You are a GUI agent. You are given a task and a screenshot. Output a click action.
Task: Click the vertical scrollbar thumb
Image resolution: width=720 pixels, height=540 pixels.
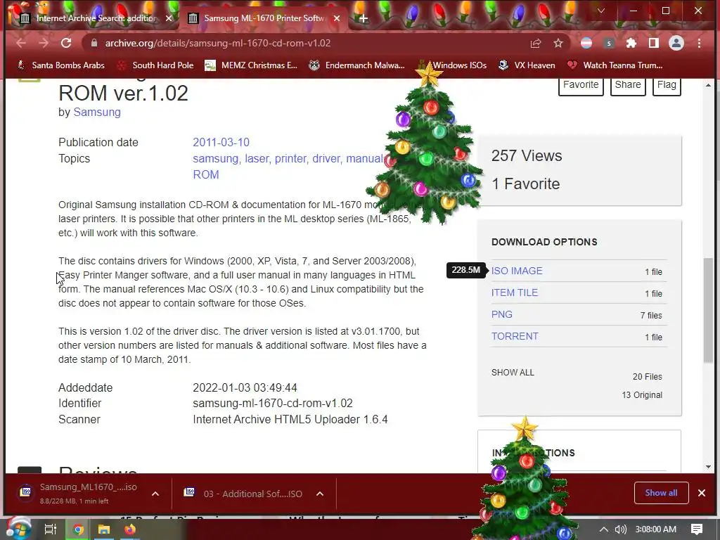pyautogui.click(x=708, y=311)
